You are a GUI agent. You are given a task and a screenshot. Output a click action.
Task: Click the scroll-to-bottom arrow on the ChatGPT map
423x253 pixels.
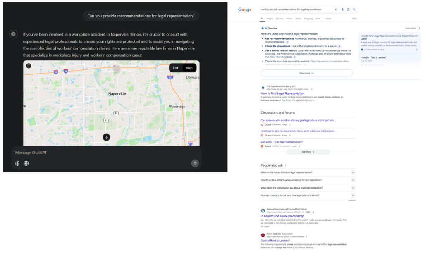coord(106,137)
